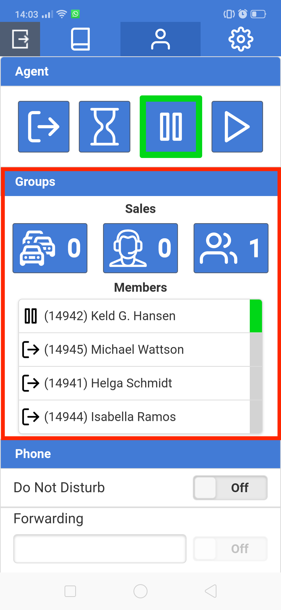
Task: Toggle Do Not Disturb switch
Action: click(230, 488)
